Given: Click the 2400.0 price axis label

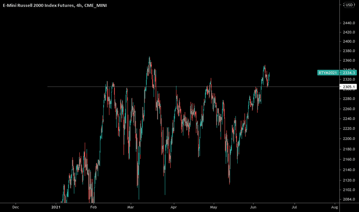Looking at the screenshot, I should pyautogui.click(x=349, y=42).
